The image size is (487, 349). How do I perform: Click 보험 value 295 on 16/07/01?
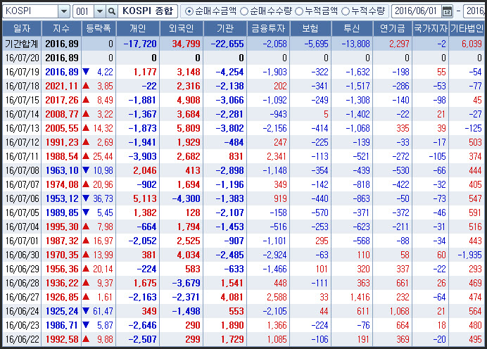point(322,241)
